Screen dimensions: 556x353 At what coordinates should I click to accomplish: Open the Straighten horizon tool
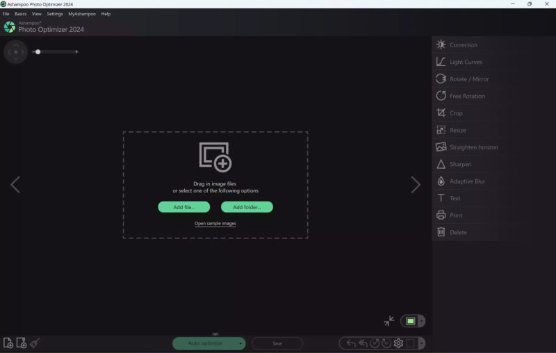click(x=473, y=147)
